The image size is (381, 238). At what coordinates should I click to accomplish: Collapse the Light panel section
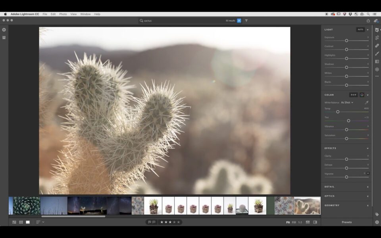pyautogui.click(x=368, y=30)
